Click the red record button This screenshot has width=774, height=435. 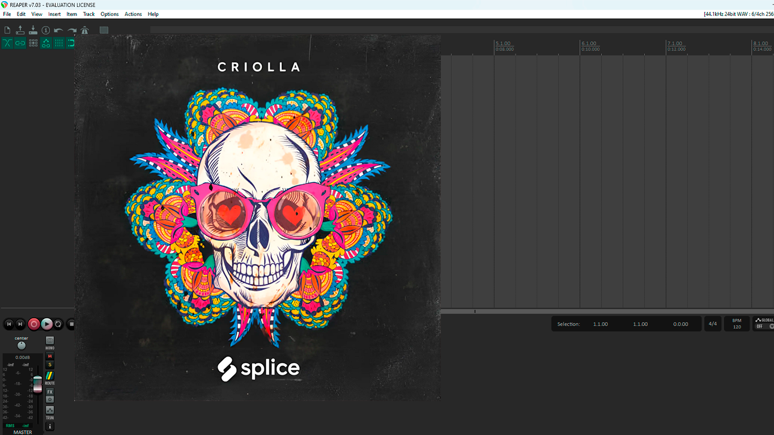tap(34, 324)
